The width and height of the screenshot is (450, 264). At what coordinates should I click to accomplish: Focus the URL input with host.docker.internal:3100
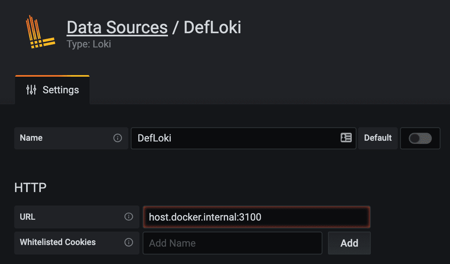point(257,217)
